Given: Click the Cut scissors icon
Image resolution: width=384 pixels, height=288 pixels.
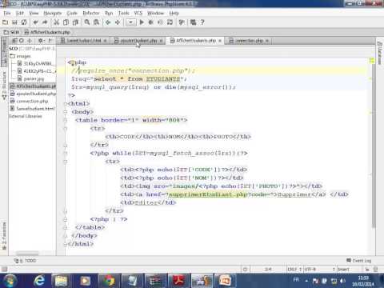Looking at the screenshot, I should [56, 22].
